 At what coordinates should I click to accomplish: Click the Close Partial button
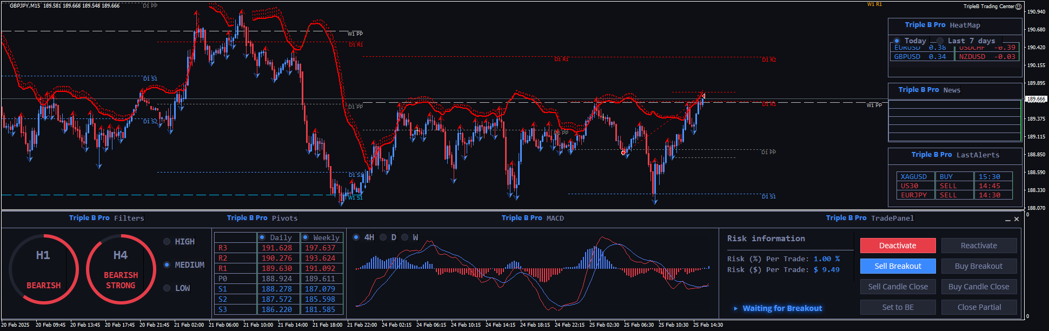pos(979,307)
